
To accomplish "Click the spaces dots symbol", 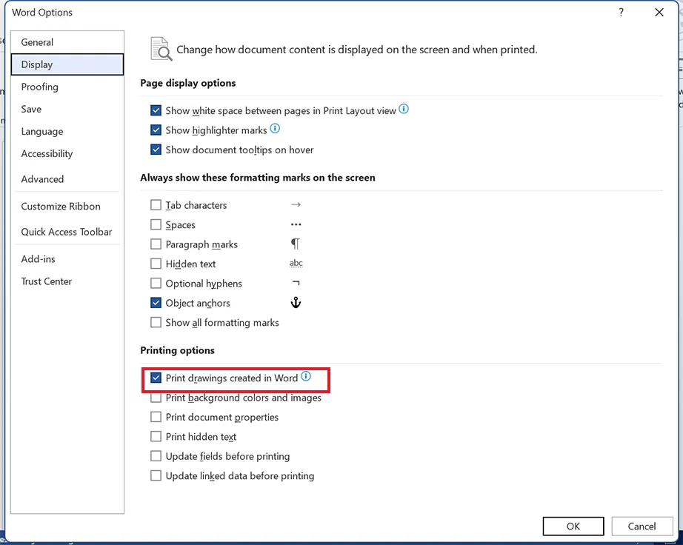I will pyautogui.click(x=296, y=224).
